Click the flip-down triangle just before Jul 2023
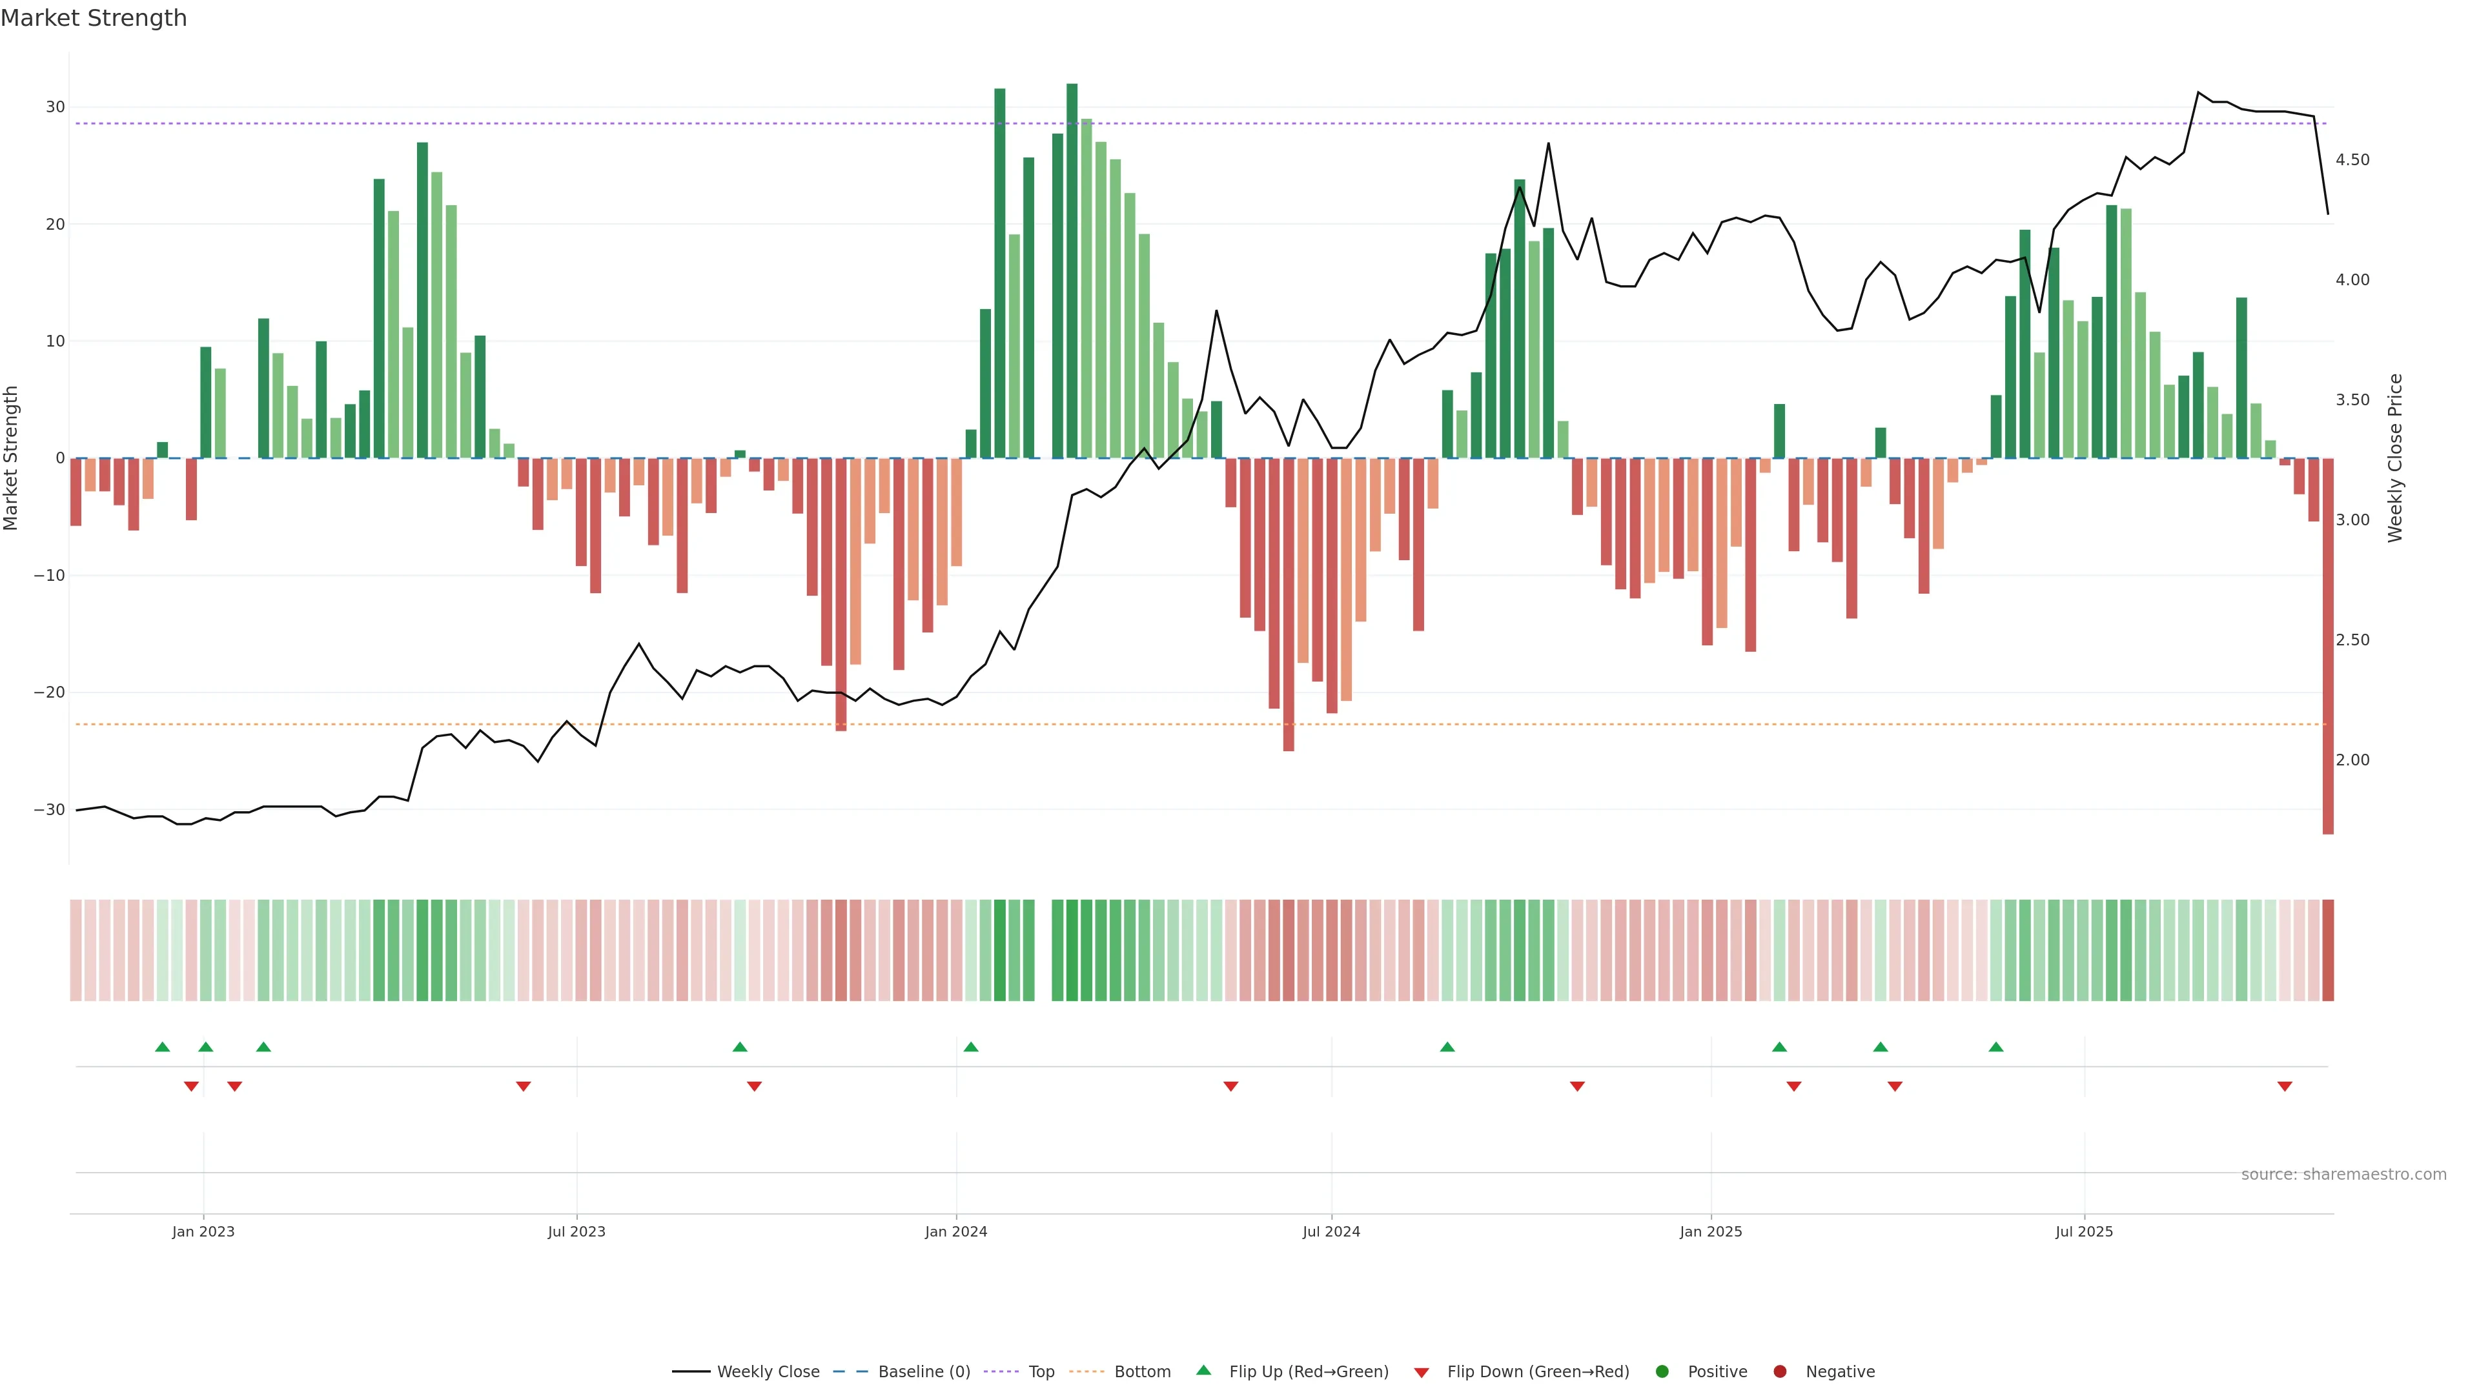 (524, 1086)
